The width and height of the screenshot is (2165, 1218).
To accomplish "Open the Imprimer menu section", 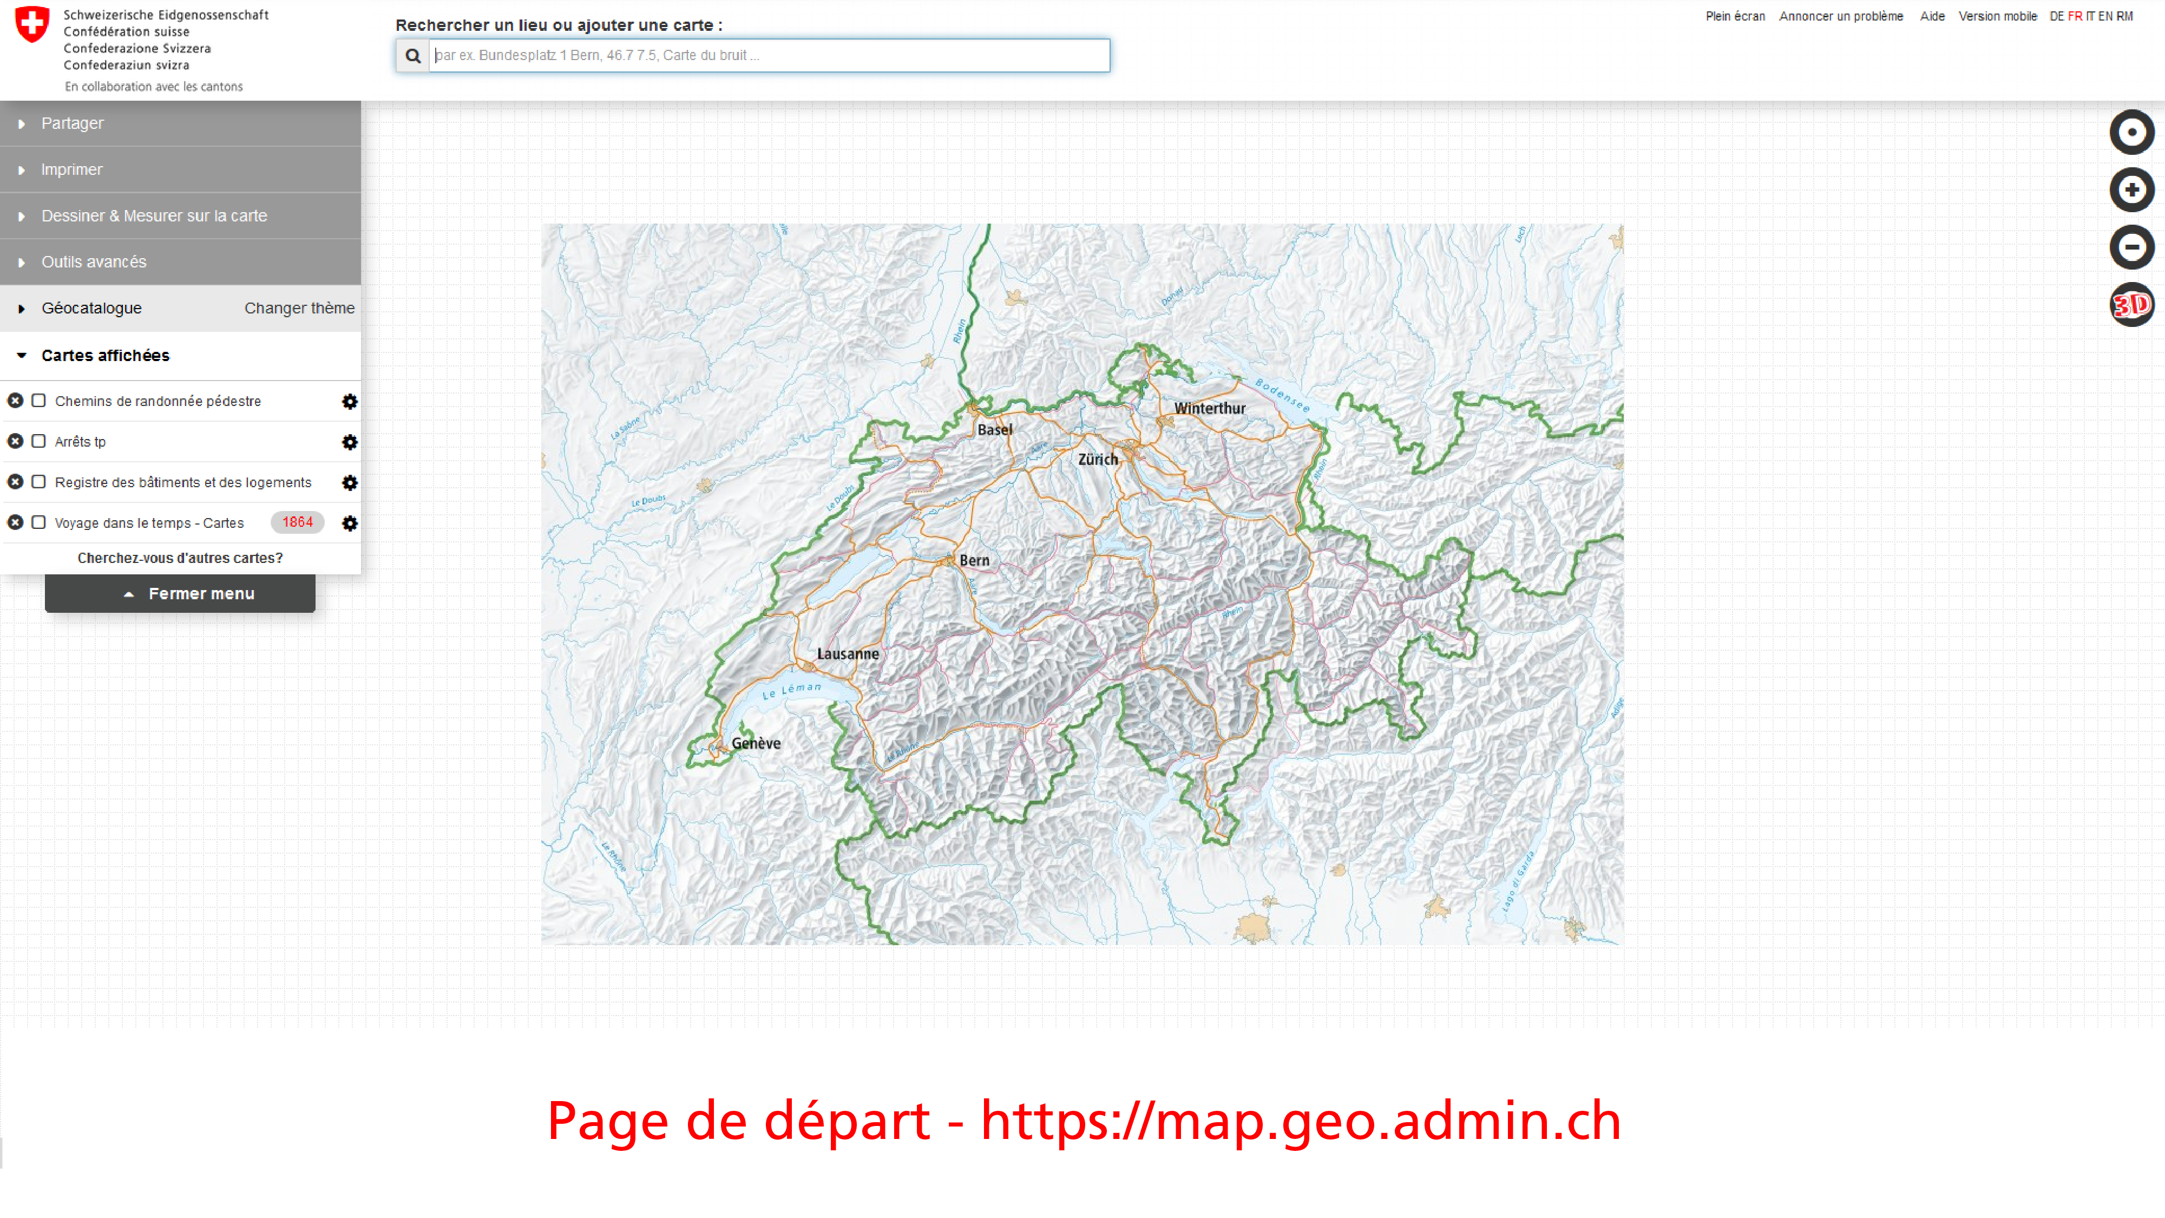I will [x=71, y=170].
